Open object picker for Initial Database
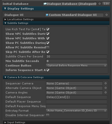112x124 pixels. [99, 4]
